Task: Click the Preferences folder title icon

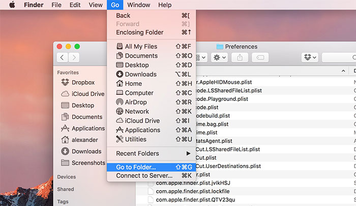Action: click(220, 47)
